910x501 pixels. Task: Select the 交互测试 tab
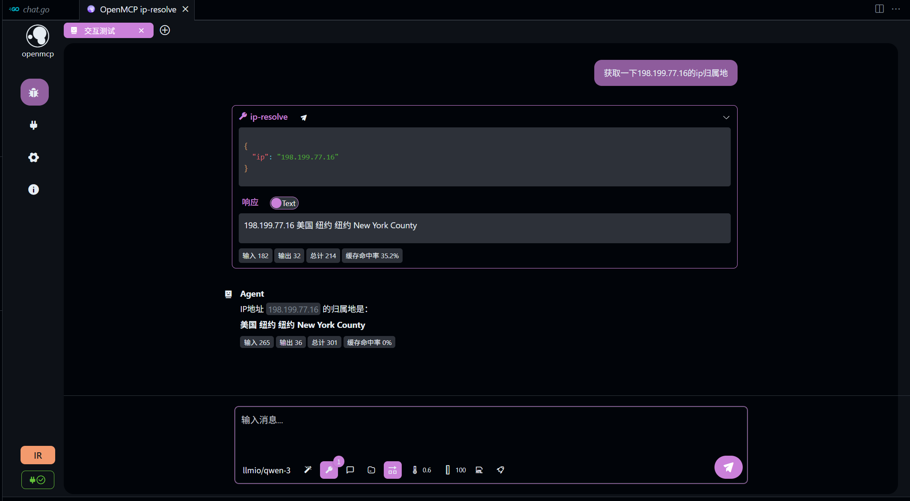pyautogui.click(x=99, y=30)
